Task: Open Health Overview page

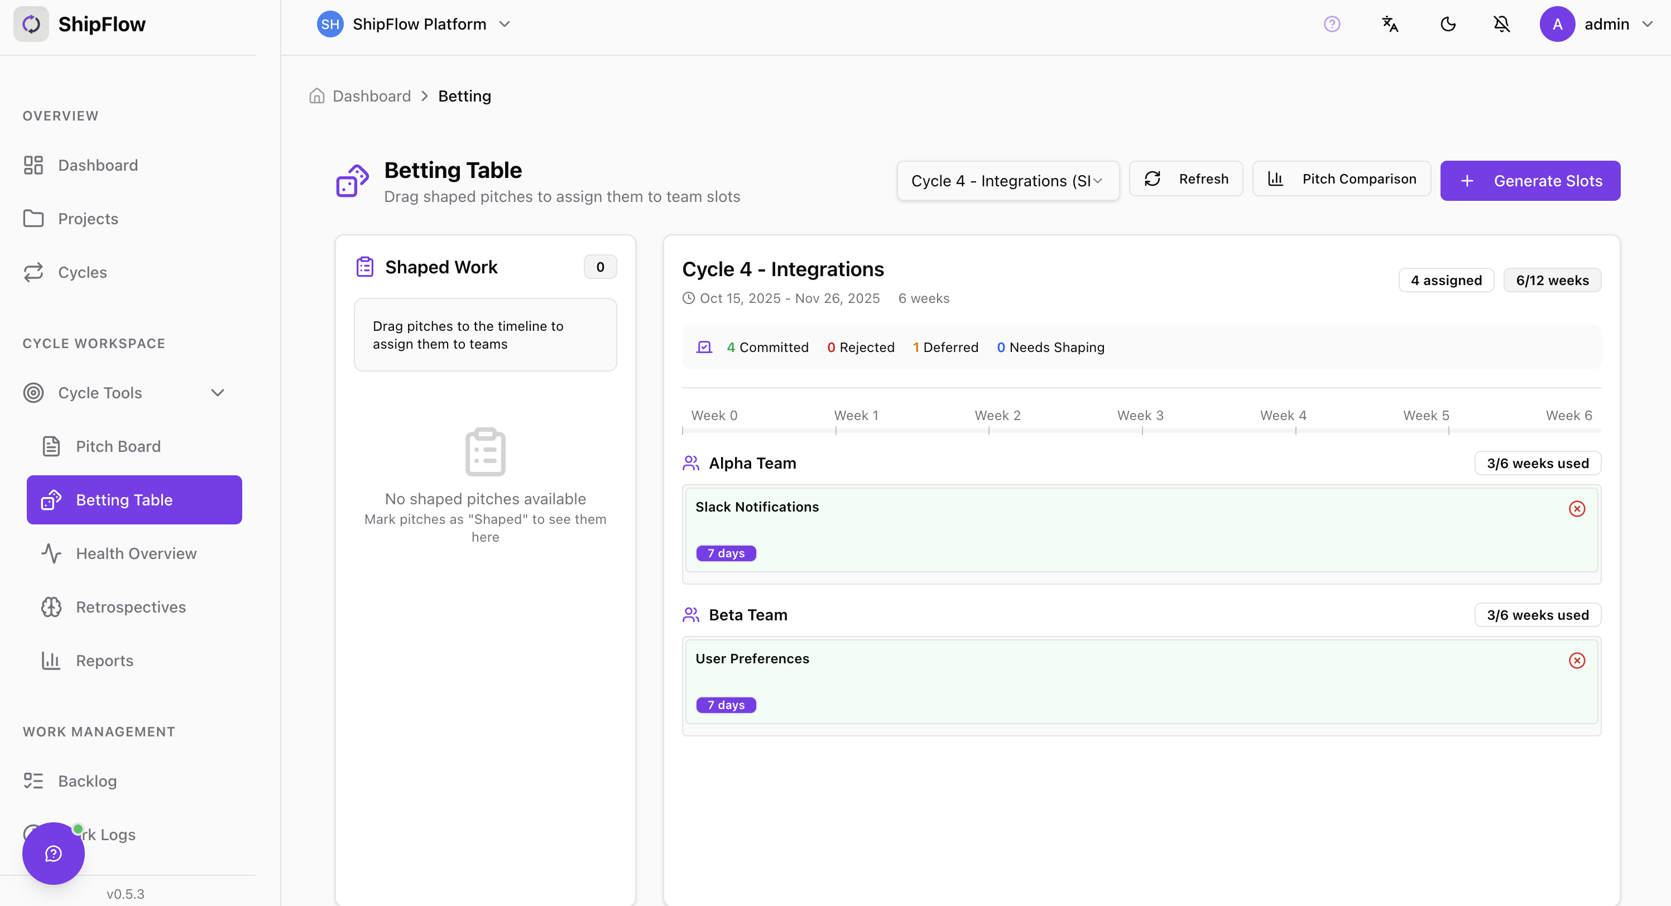Action: (x=136, y=553)
